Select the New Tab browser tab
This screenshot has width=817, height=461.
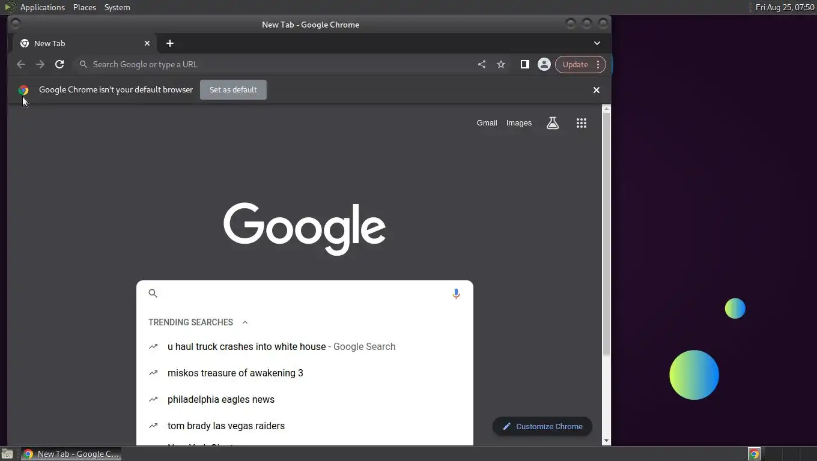point(85,43)
